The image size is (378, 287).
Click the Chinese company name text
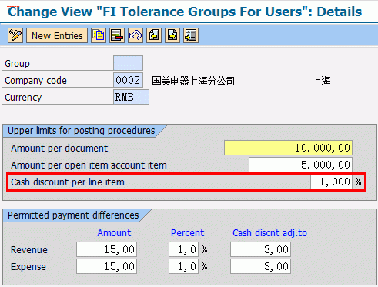193,81
